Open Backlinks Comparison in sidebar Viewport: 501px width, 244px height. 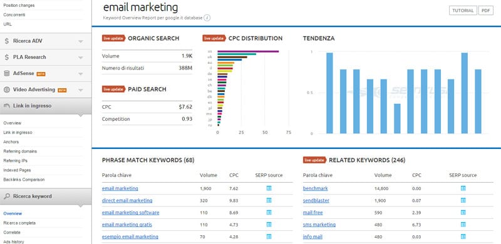24,180
